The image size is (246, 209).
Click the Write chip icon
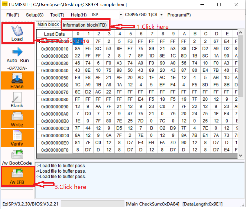click(x=17, y=116)
